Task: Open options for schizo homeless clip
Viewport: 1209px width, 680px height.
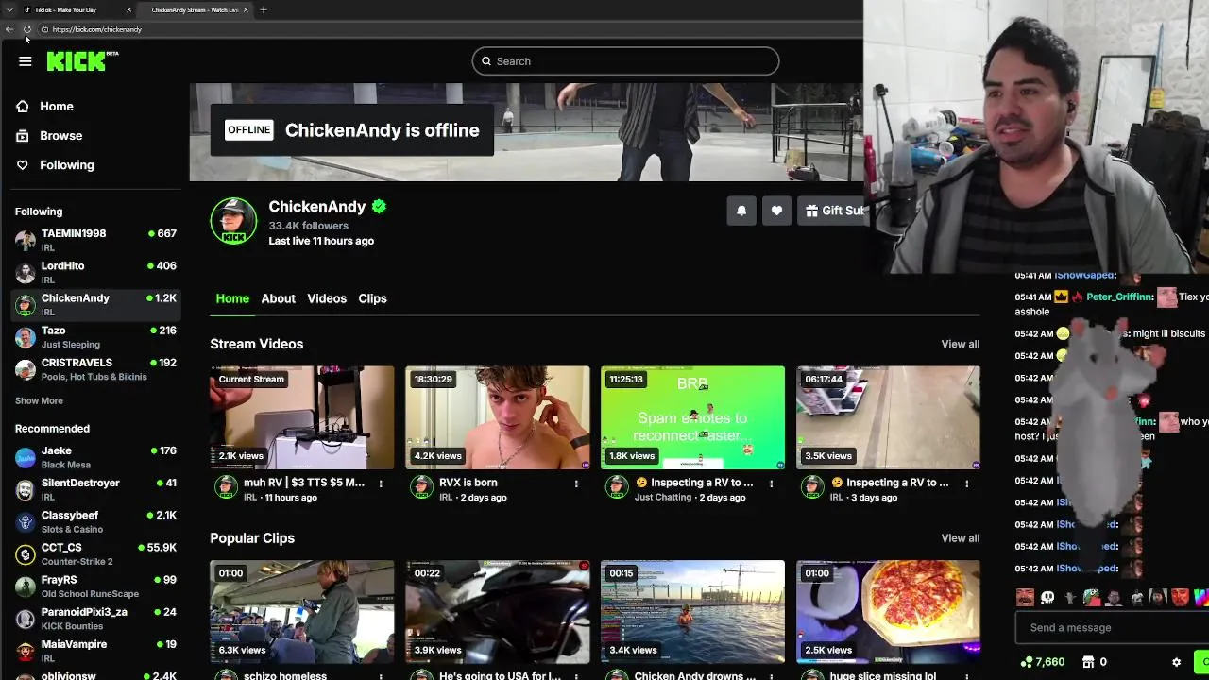Action: [381, 676]
